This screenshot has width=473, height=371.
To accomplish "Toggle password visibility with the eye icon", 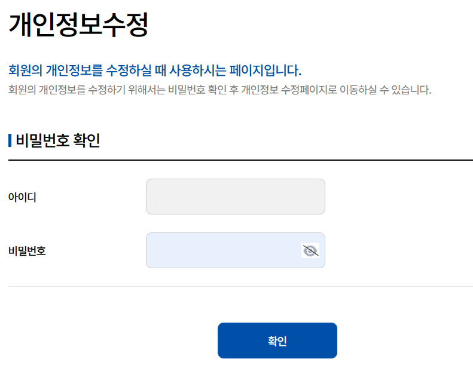I will point(310,251).
